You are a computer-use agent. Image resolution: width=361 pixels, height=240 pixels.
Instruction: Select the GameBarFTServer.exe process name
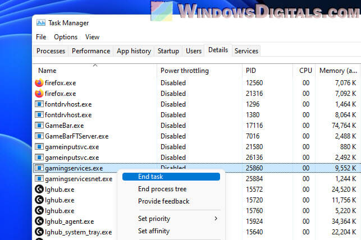77,136
